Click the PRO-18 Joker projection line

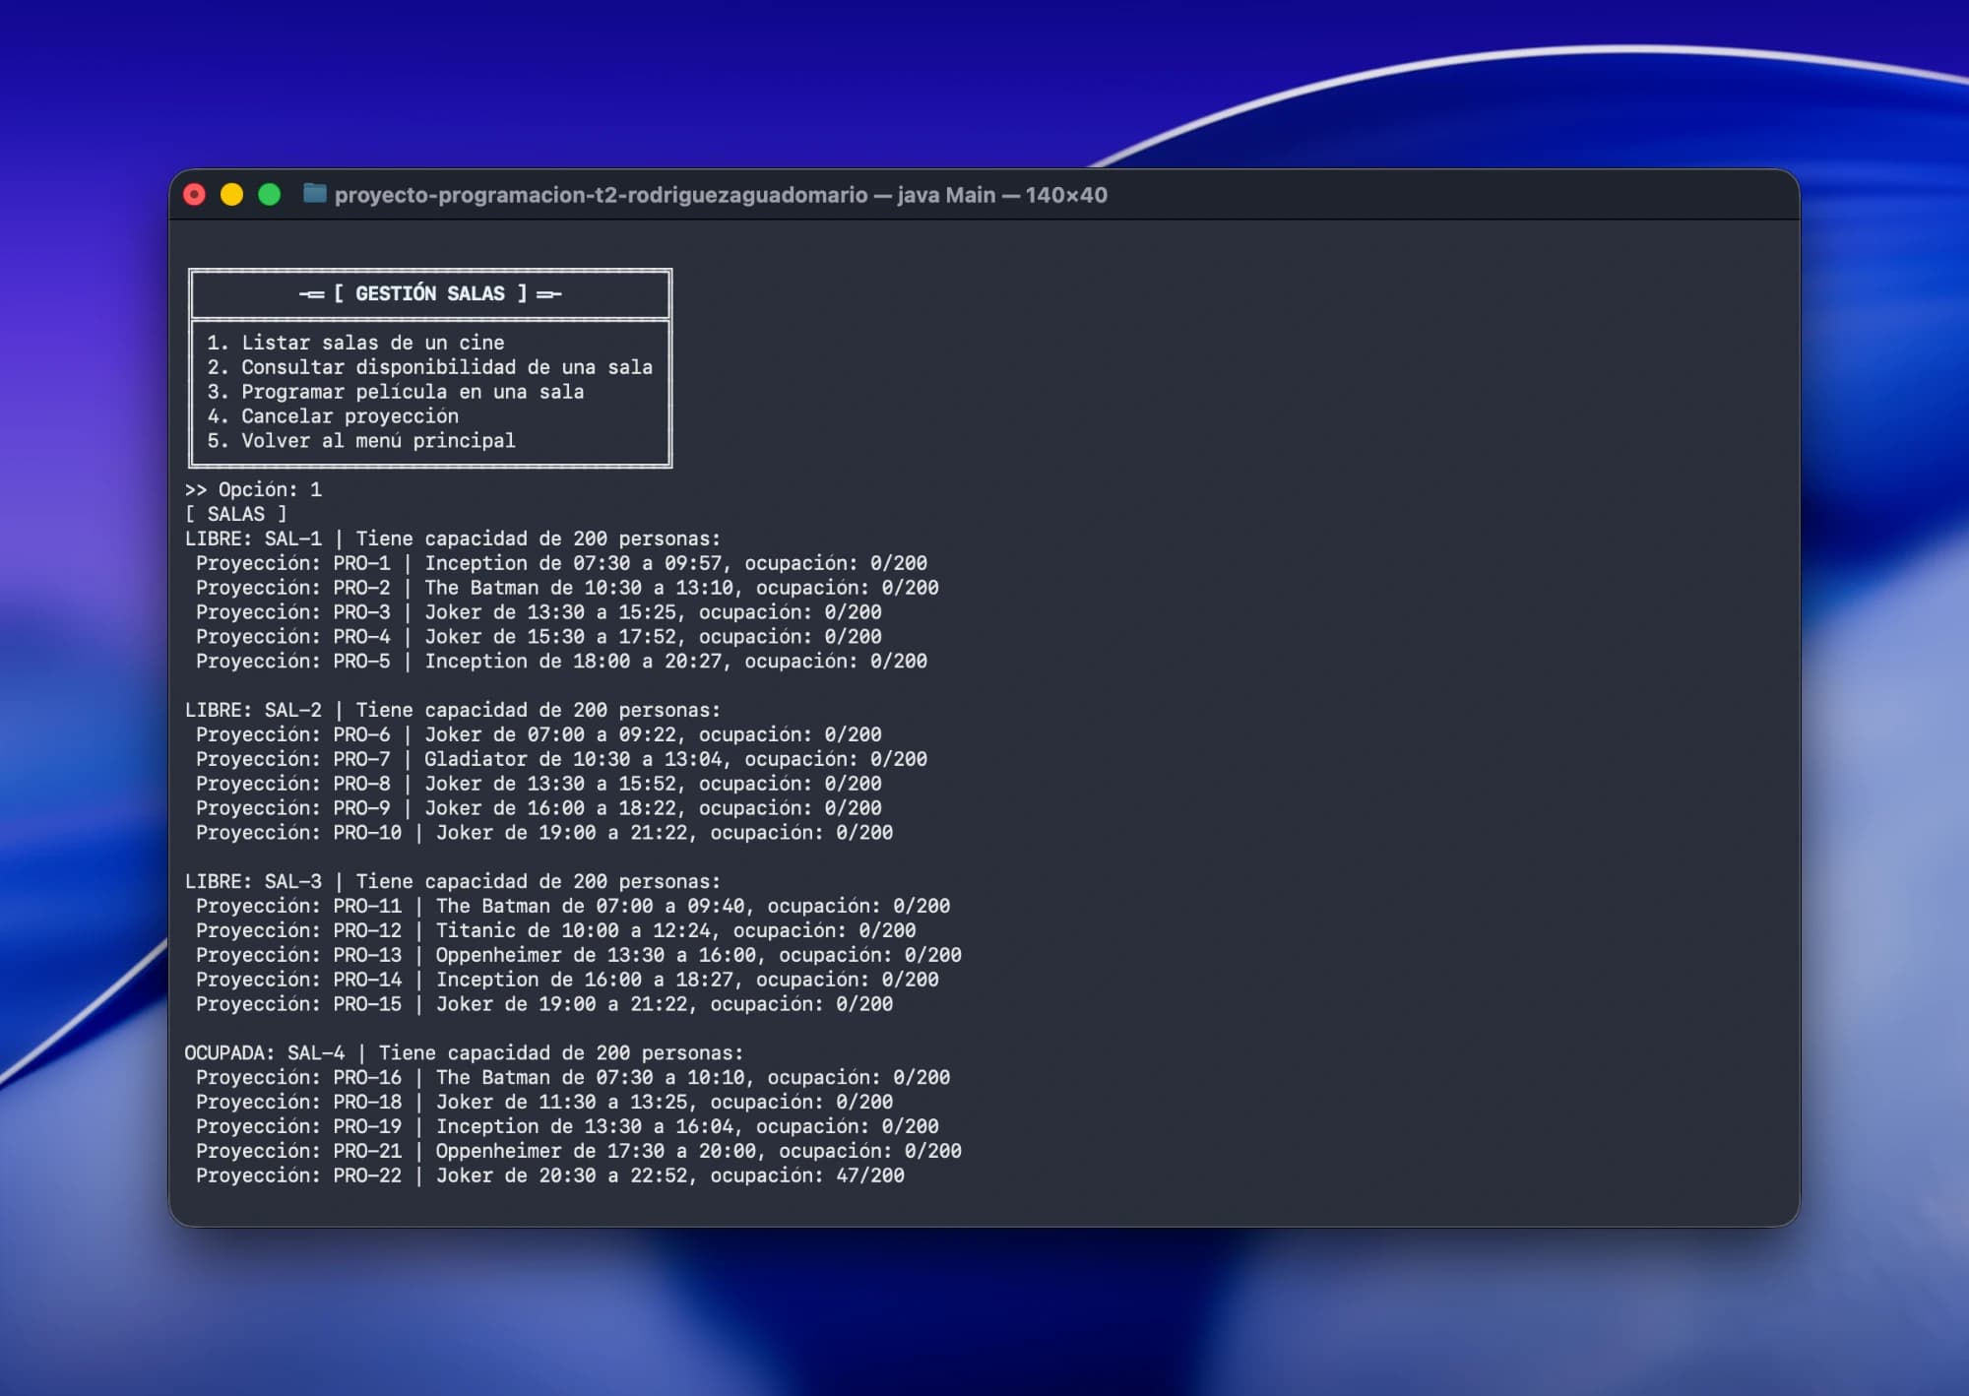tap(544, 1103)
